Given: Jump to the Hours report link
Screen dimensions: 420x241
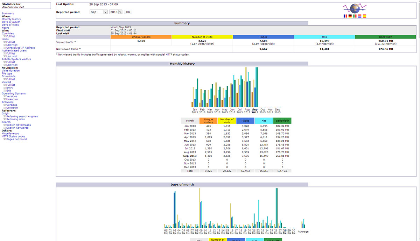Looking at the screenshot, I should [6, 28].
